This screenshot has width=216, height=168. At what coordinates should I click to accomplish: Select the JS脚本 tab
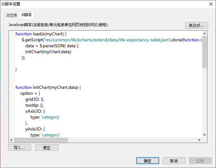pyautogui.click(x=26, y=15)
